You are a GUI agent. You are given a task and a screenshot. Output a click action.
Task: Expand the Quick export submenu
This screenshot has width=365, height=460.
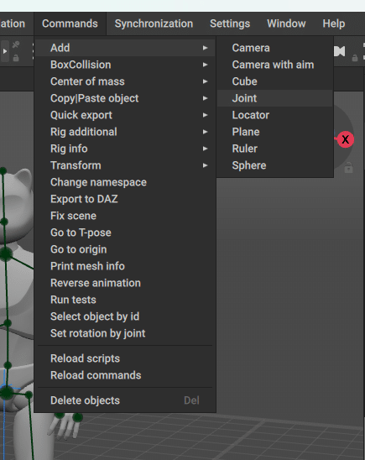pos(125,115)
